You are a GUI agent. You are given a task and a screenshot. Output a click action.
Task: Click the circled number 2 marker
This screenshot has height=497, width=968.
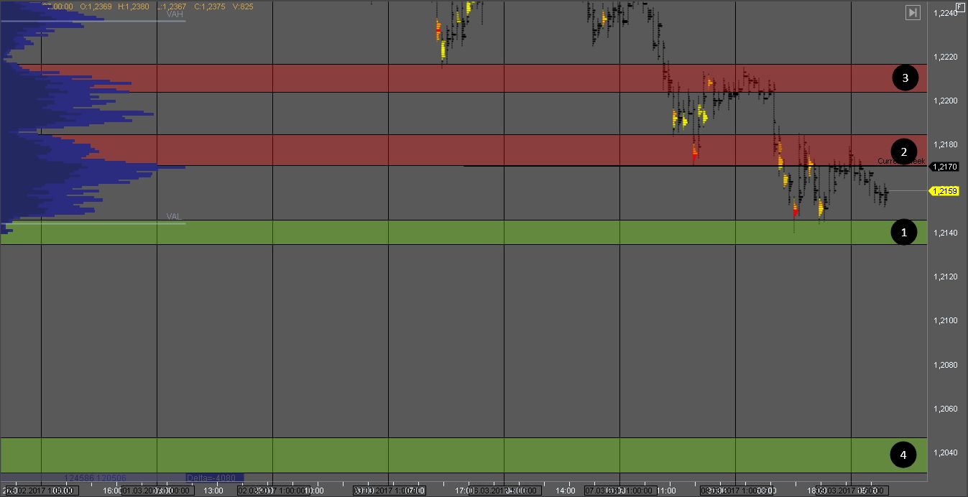click(904, 151)
